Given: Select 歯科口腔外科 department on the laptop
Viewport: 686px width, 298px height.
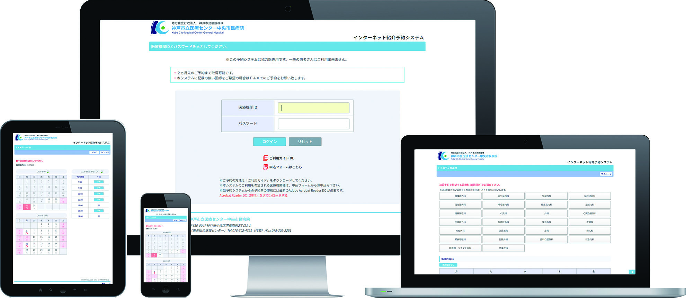Looking at the screenshot, I should [x=546, y=239].
